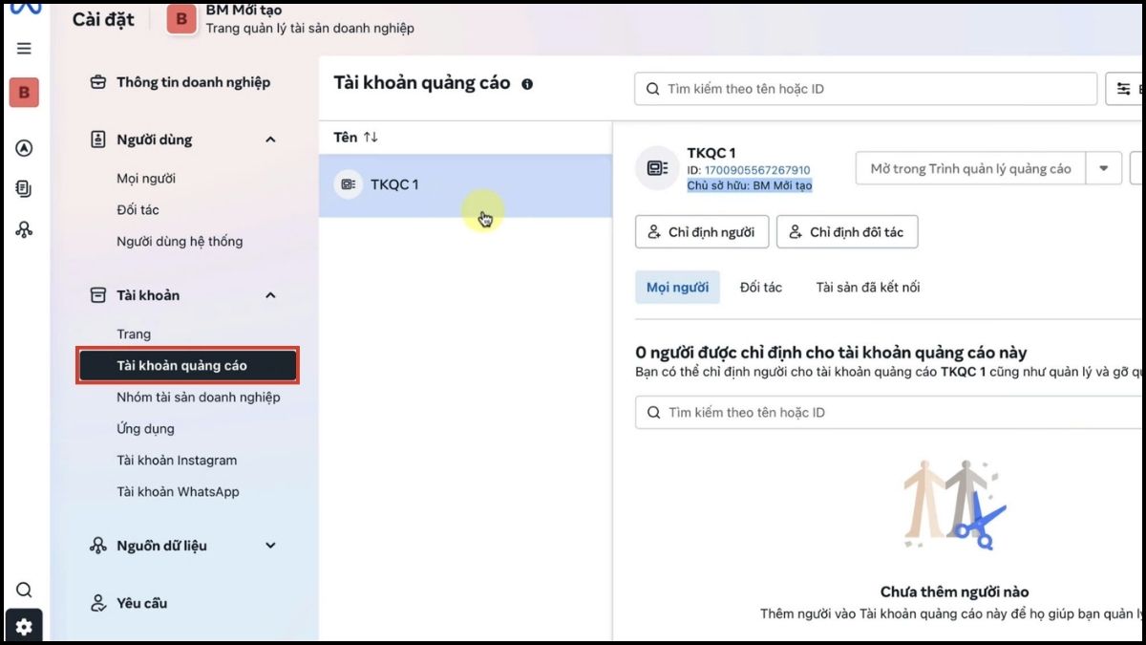Screen dimensions: 1146x645
Task: Expand the Nguồn dữ liệu section chevron
Action: click(270, 546)
